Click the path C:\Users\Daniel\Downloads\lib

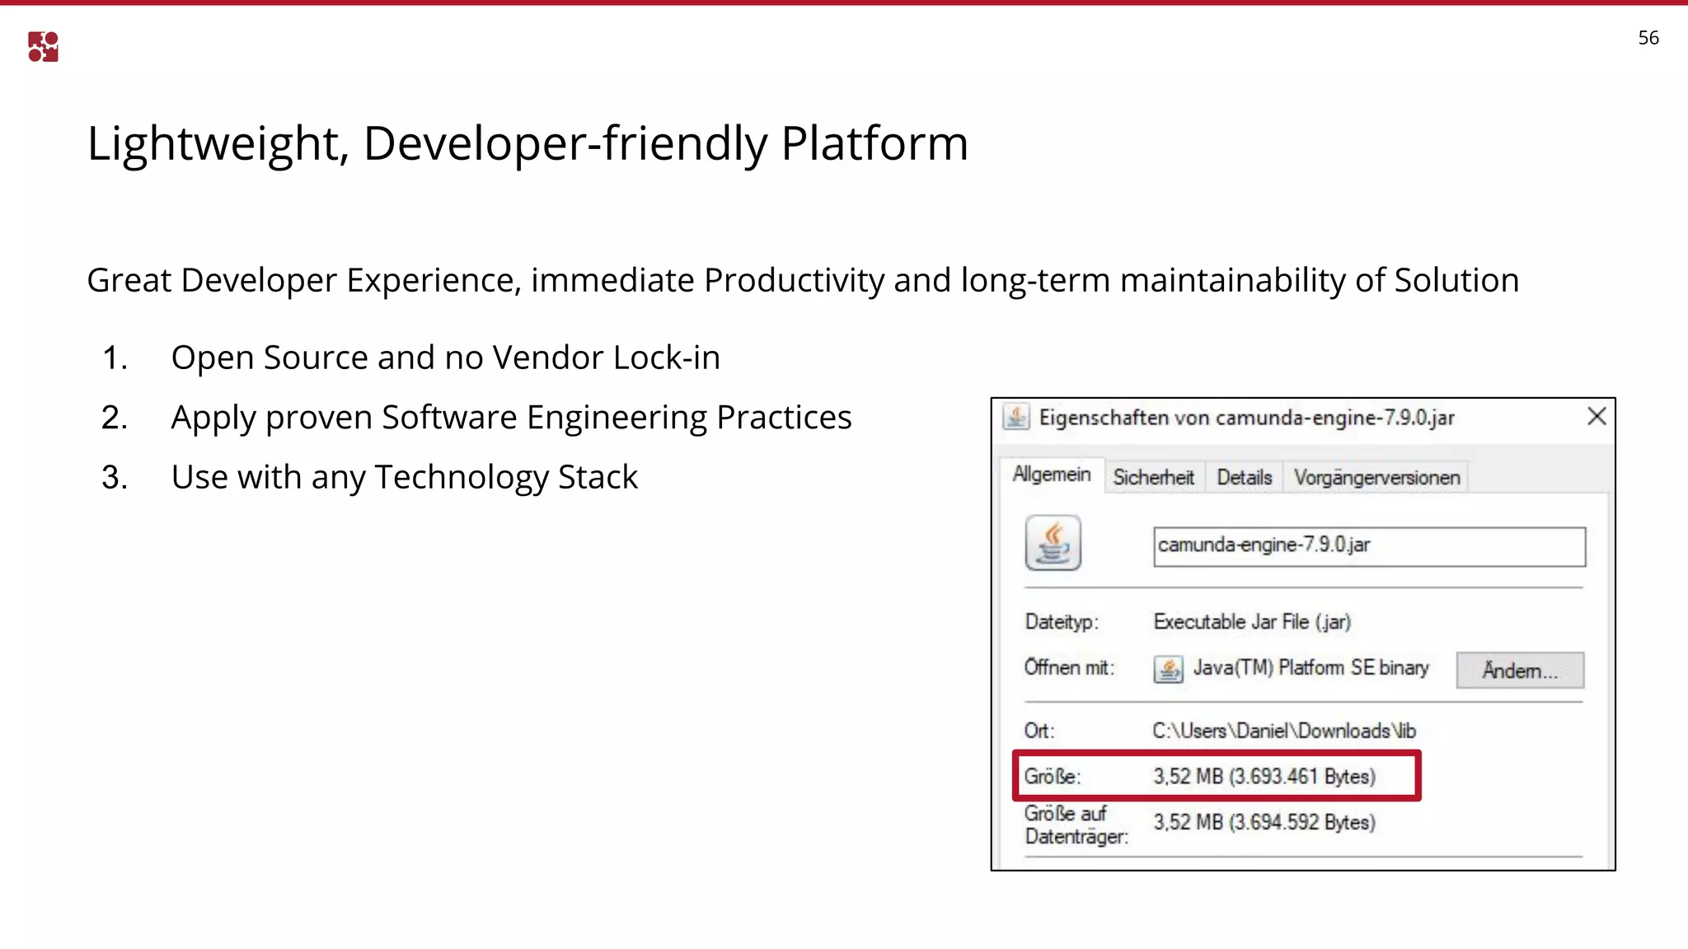[1284, 731]
